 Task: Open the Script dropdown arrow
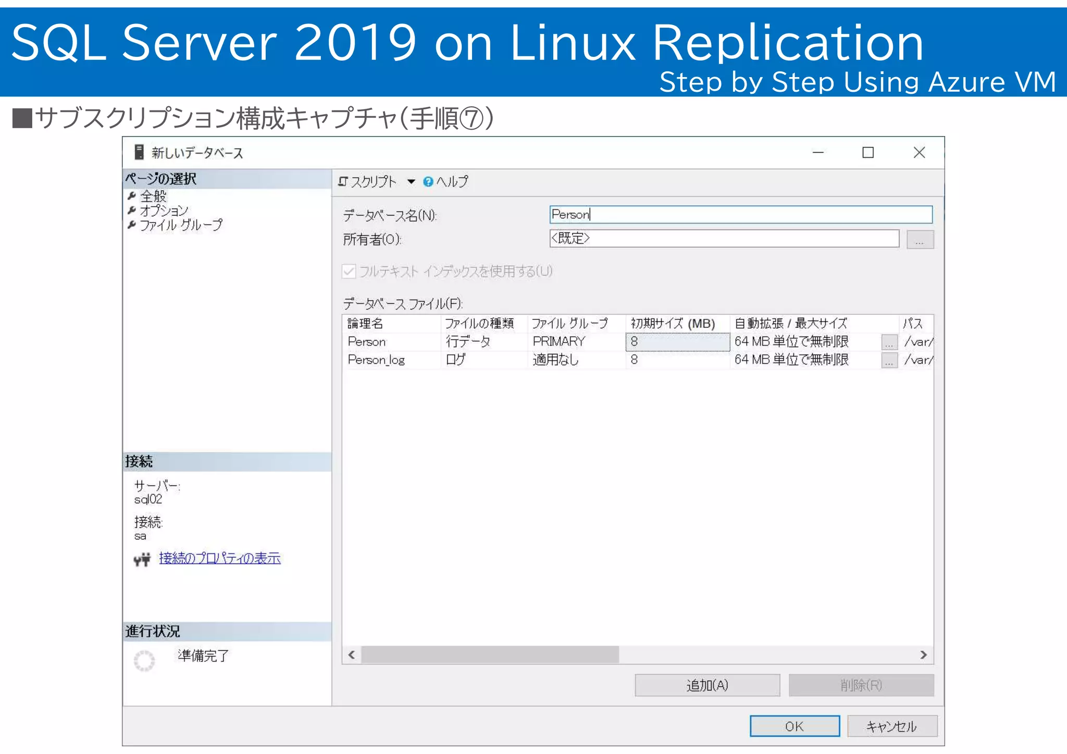tap(411, 182)
